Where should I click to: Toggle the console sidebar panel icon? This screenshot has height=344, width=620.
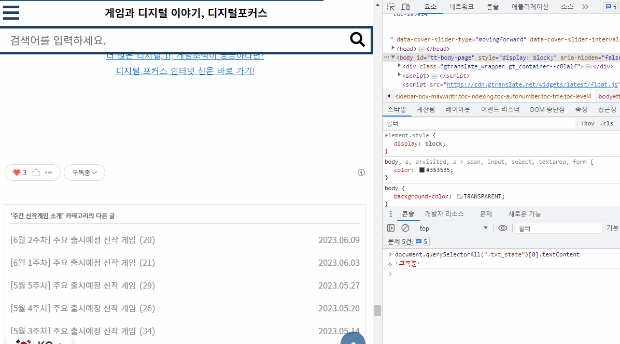[x=391, y=228]
